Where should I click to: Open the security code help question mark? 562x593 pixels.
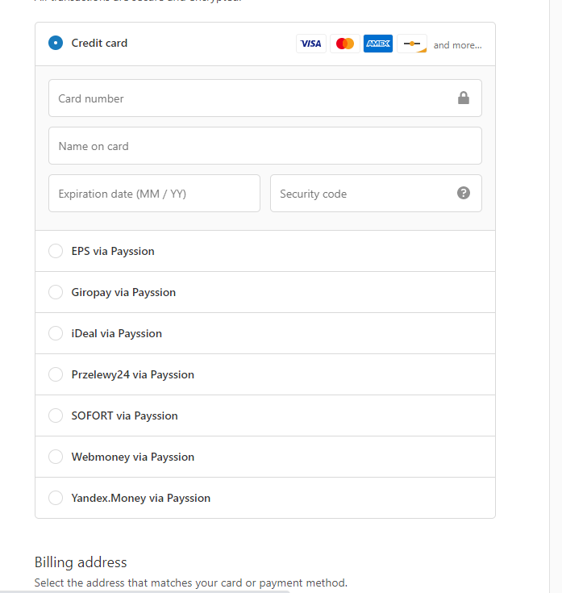coord(464,193)
